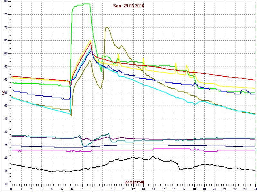Select the 70 label on the temperature axis
The height and width of the screenshot is (192, 257).
point(6,28)
